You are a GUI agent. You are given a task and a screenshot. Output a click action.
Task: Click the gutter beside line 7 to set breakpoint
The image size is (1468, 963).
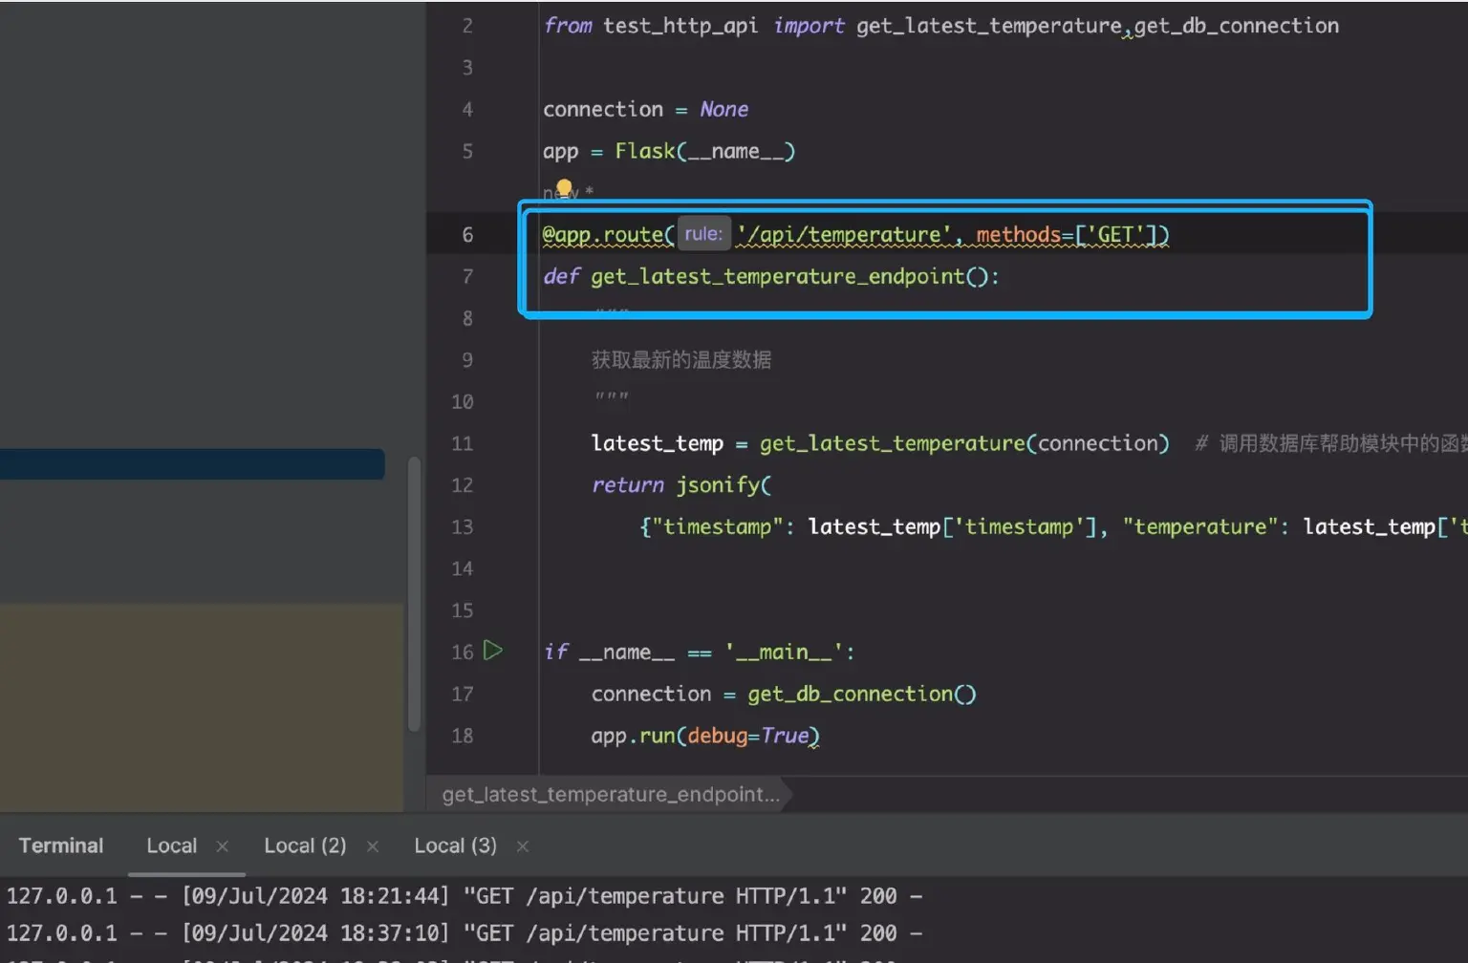[502, 276]
